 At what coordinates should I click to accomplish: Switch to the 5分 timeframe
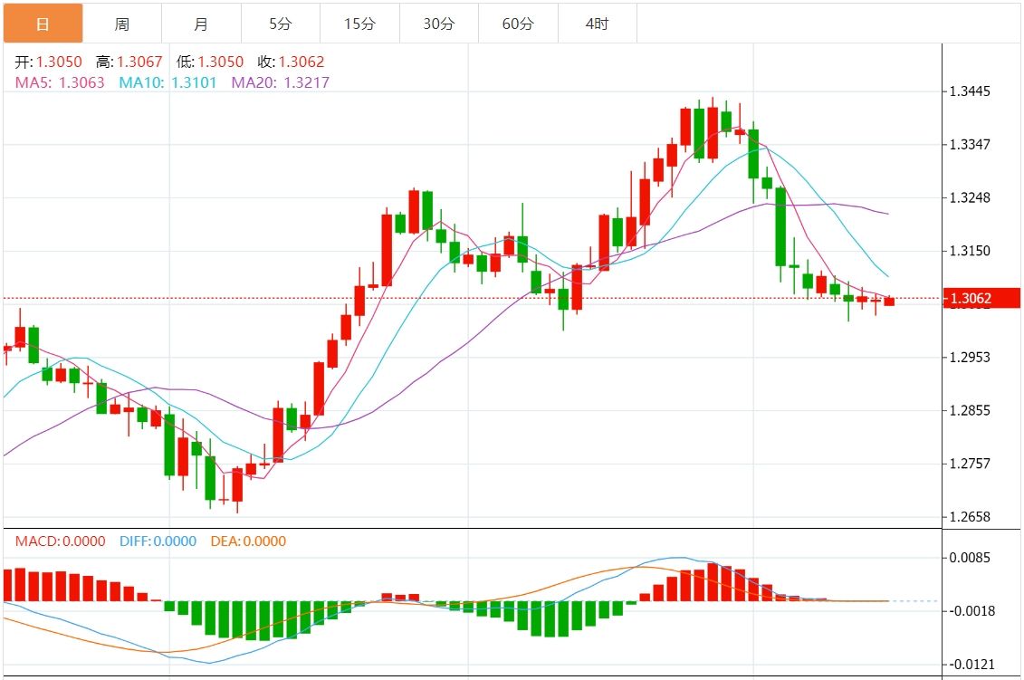pos(280,24)
